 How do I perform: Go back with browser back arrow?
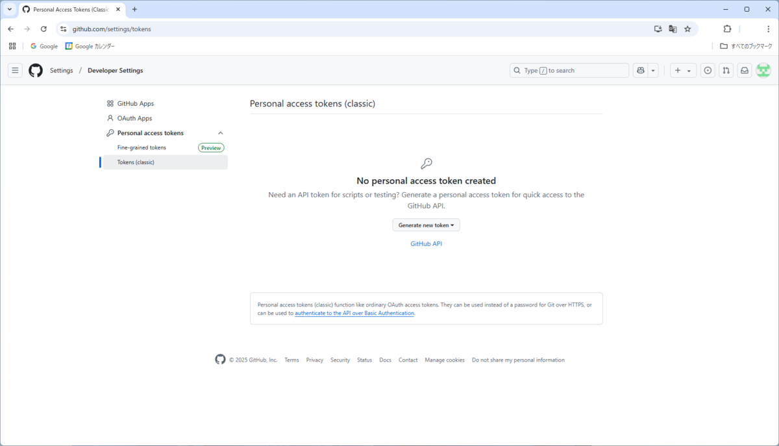coord(10,29)
